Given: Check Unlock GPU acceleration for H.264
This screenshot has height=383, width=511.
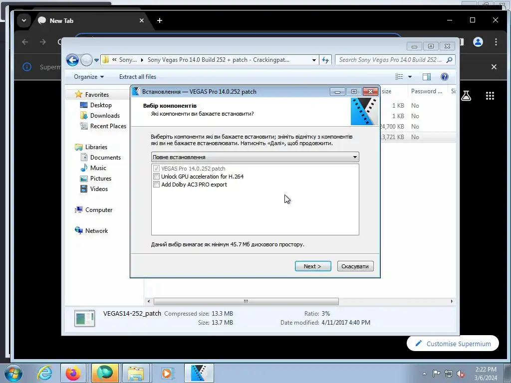Looking at the screenshot, I should (156, 177).
